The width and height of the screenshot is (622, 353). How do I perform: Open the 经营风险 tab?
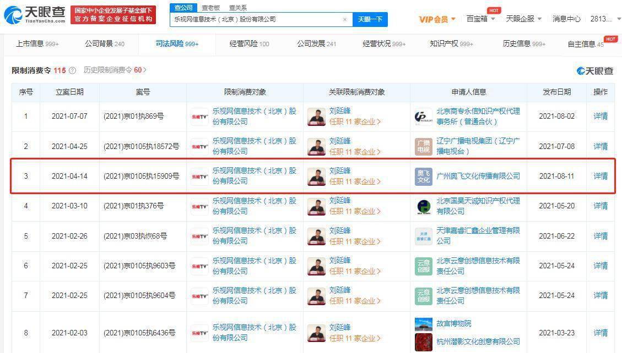click(x=249, y=44)
